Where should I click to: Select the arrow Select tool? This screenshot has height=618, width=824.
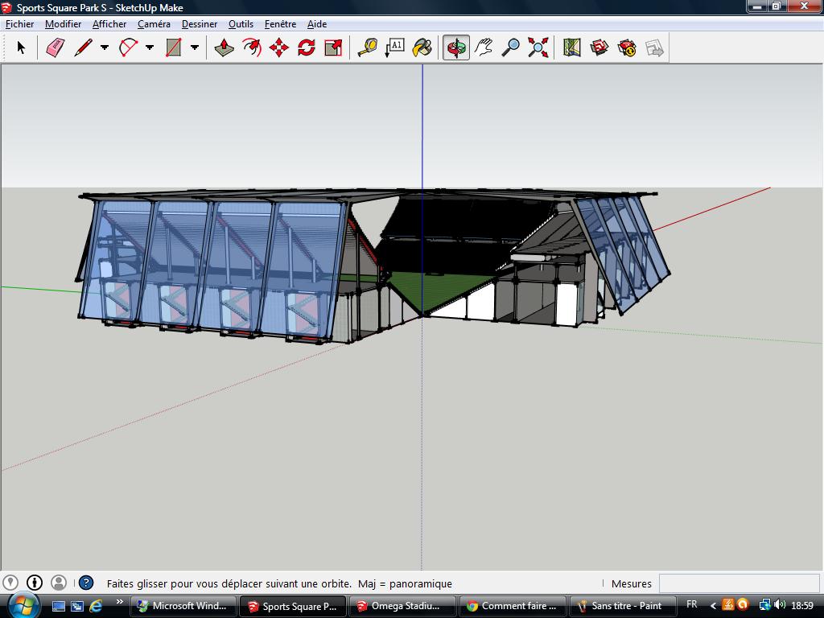tap(21, 48)
